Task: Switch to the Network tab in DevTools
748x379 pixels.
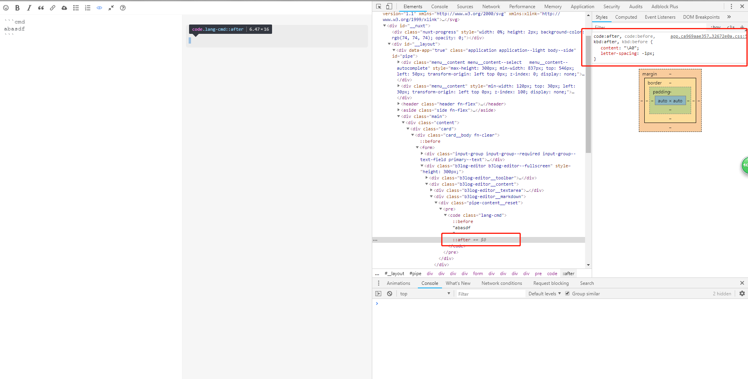Action: [491, 7]
